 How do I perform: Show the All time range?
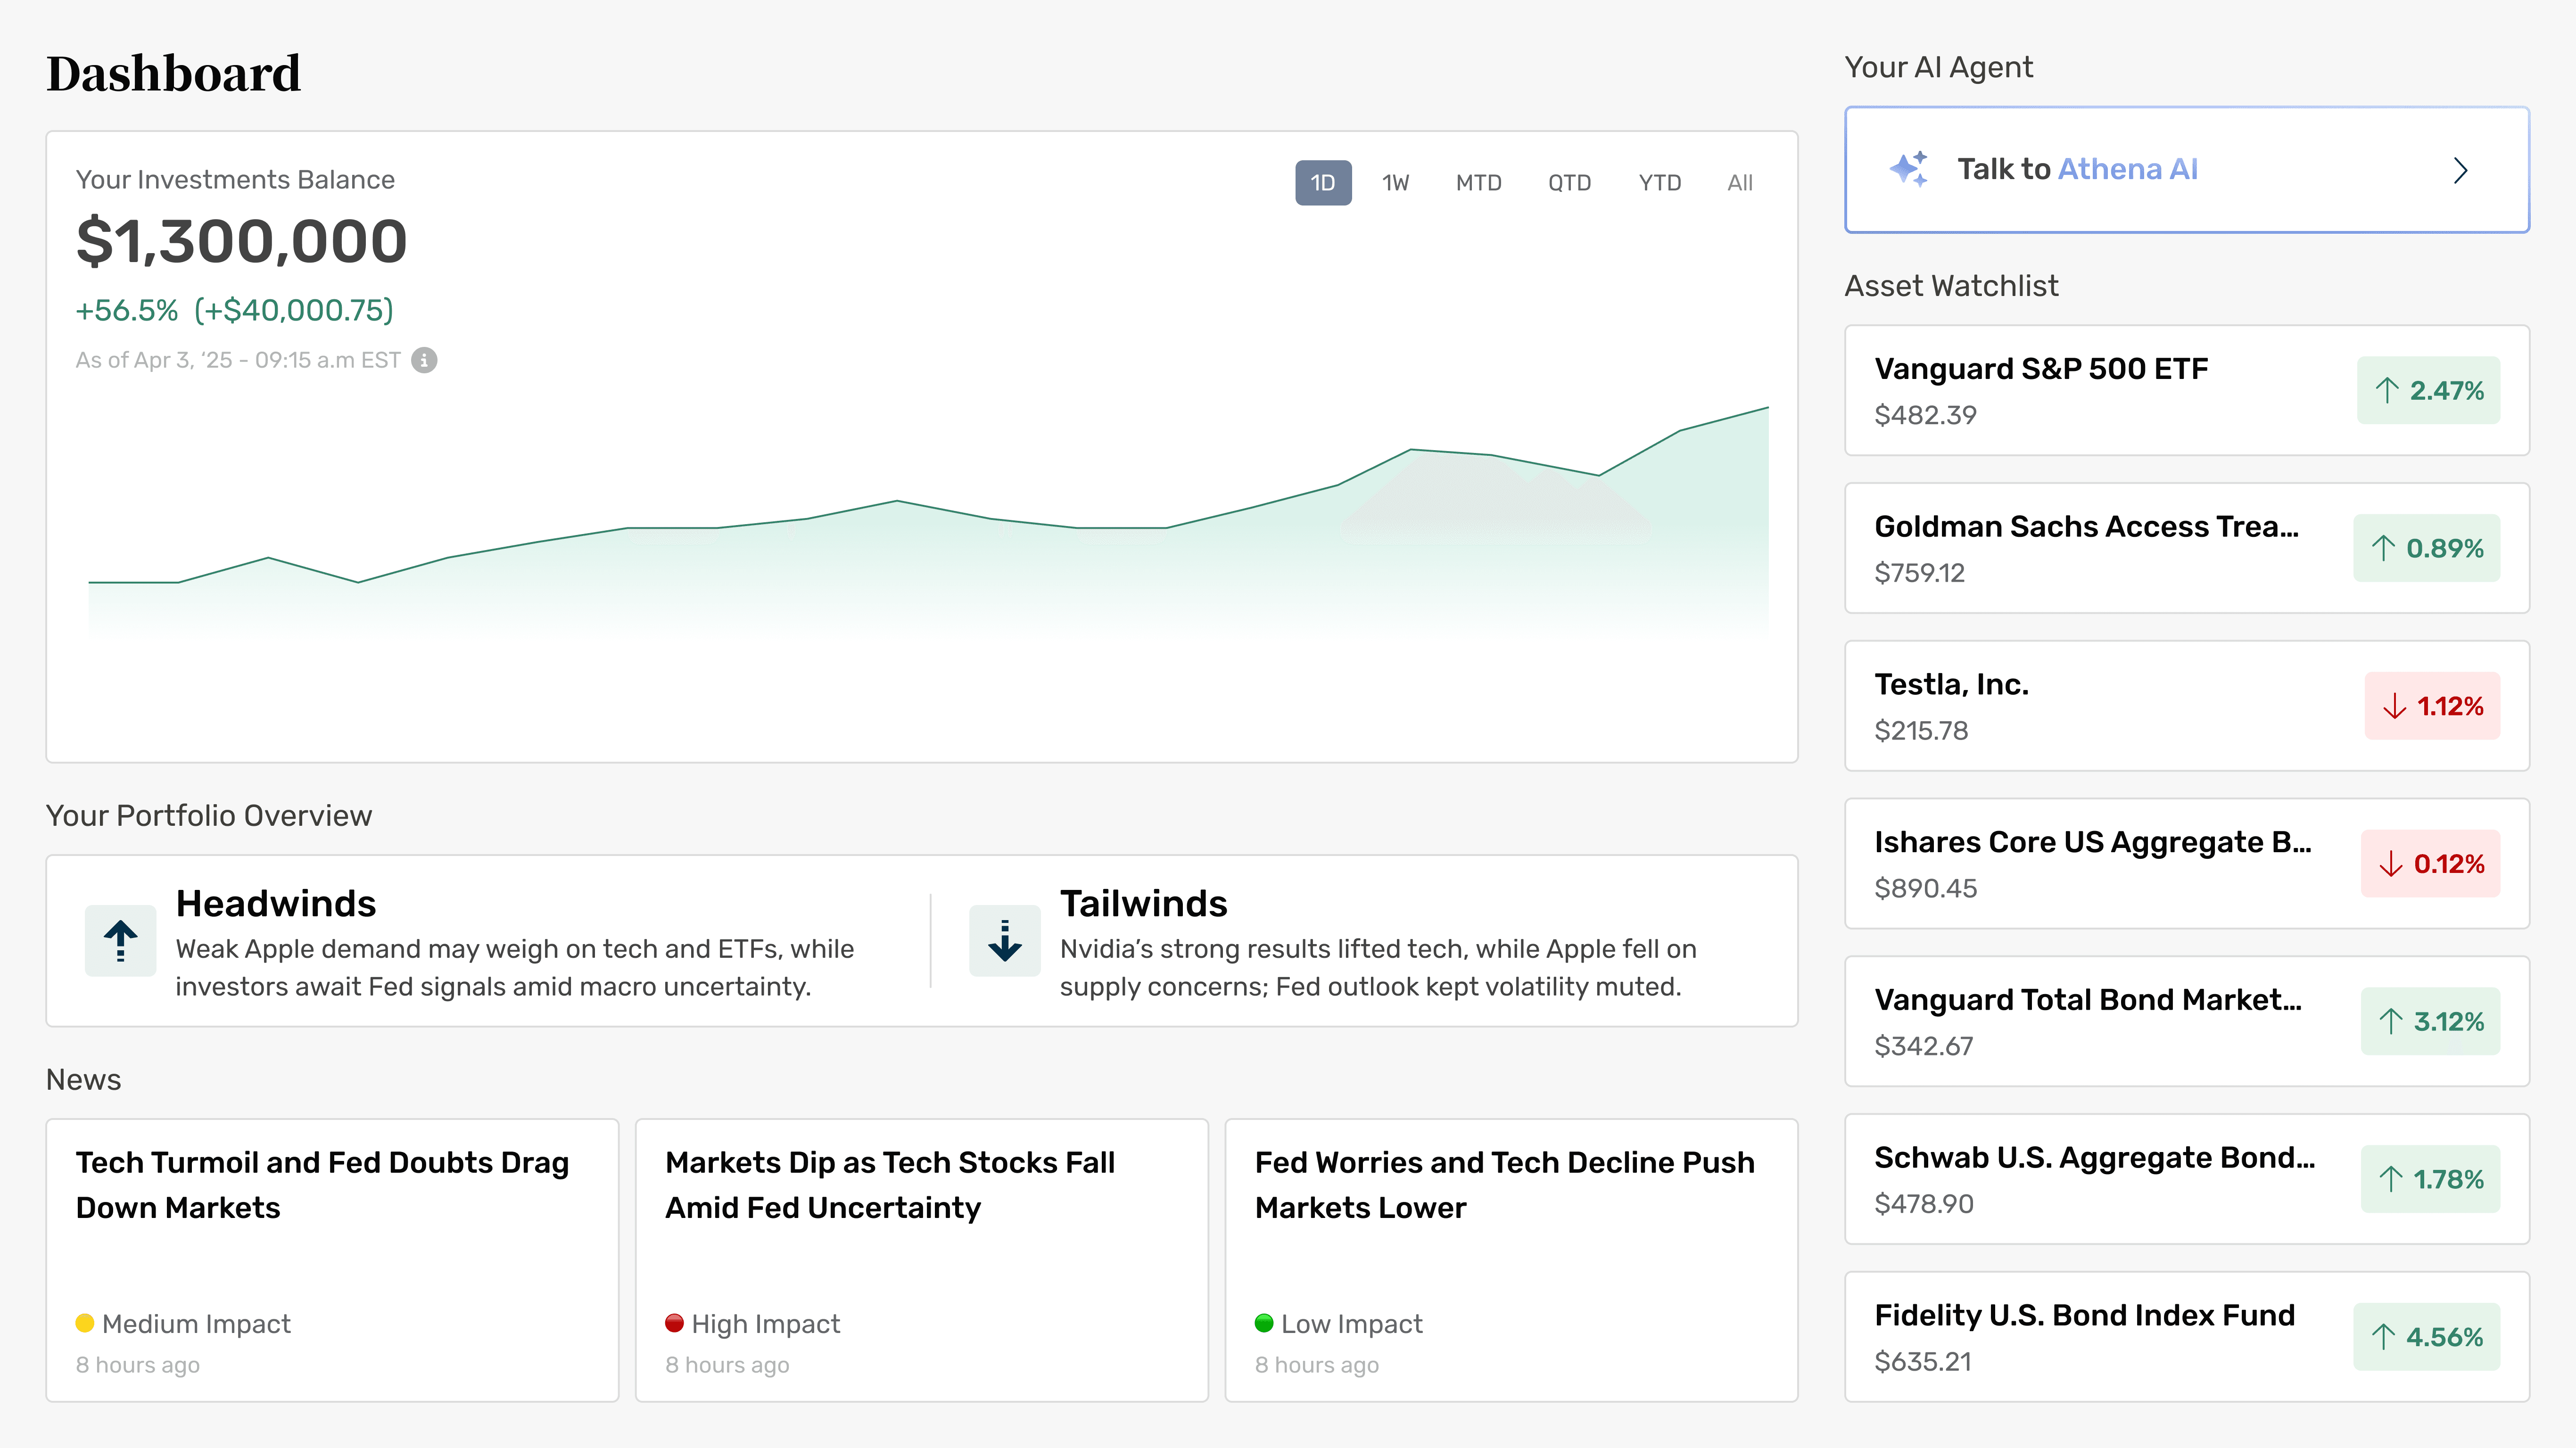click(1739, 183)
